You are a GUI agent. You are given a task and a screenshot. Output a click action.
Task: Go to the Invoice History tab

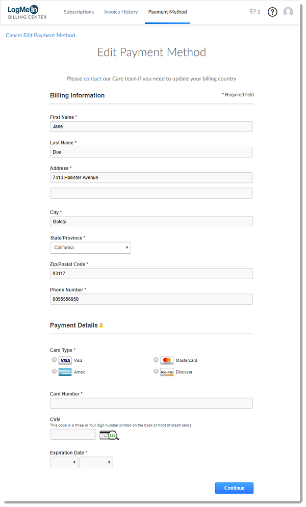click(121, 12)
